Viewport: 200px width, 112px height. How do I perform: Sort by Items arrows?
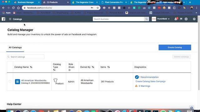click(x=108, y=67)
